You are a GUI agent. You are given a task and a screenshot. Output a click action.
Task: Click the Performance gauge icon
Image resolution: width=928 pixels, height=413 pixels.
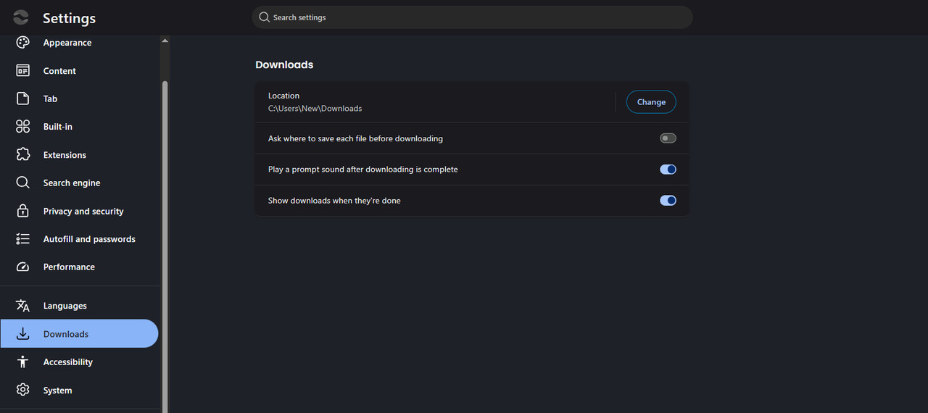click(x=22, y=267)
